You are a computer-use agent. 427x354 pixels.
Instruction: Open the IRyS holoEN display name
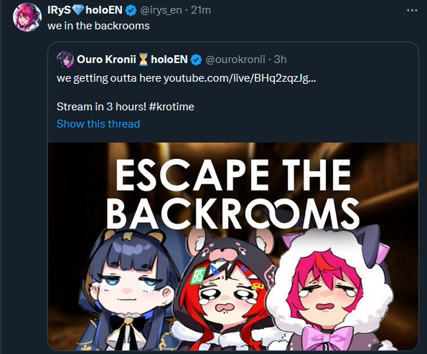(85, 10)
